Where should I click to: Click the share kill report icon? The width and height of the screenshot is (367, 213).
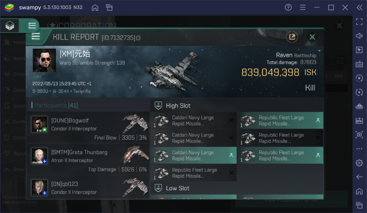point(292,37)
